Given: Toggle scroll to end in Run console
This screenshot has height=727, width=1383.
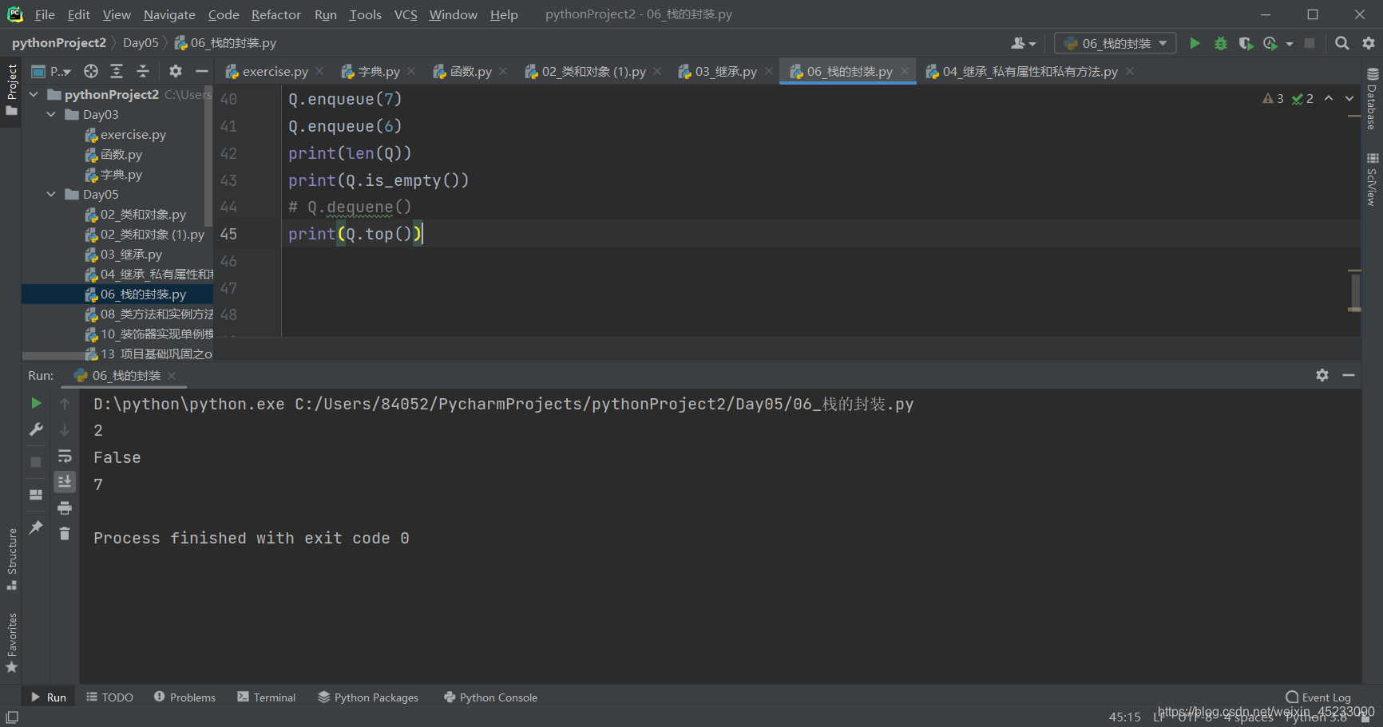Looking at the screenshot, I should pos(65,481).
